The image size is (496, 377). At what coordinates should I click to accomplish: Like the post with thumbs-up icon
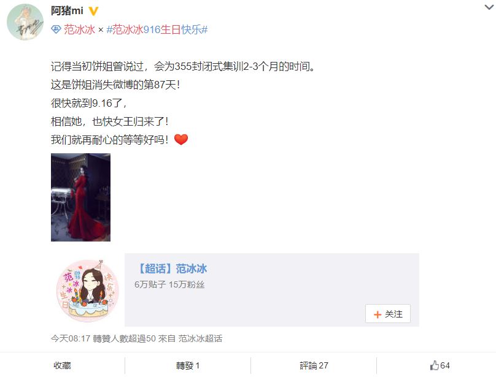(435, 365)
